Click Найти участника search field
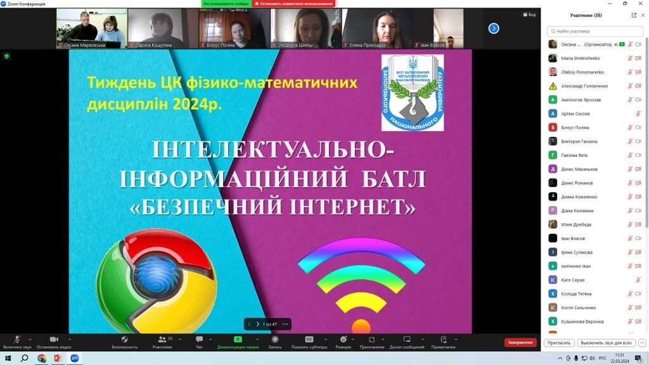 click(x=594, y=31)
